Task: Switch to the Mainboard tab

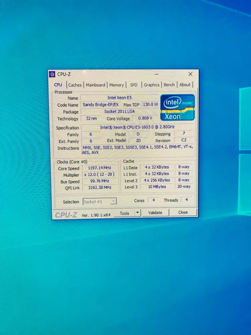Action: pyautogui.click(x=95, y=85)
